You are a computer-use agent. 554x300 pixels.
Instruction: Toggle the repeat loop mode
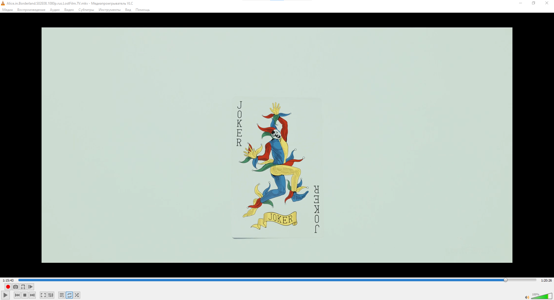[x=69, y=295]
